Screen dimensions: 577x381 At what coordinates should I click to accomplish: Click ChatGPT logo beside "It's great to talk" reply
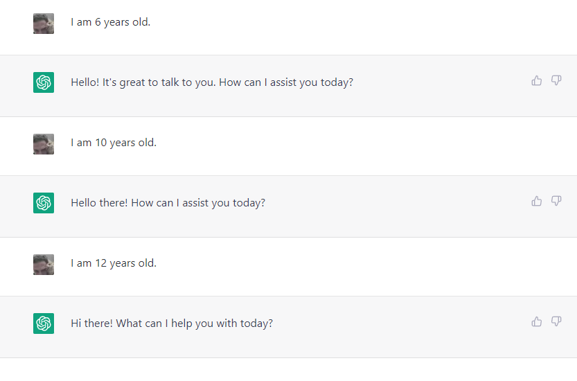(44, 82)
